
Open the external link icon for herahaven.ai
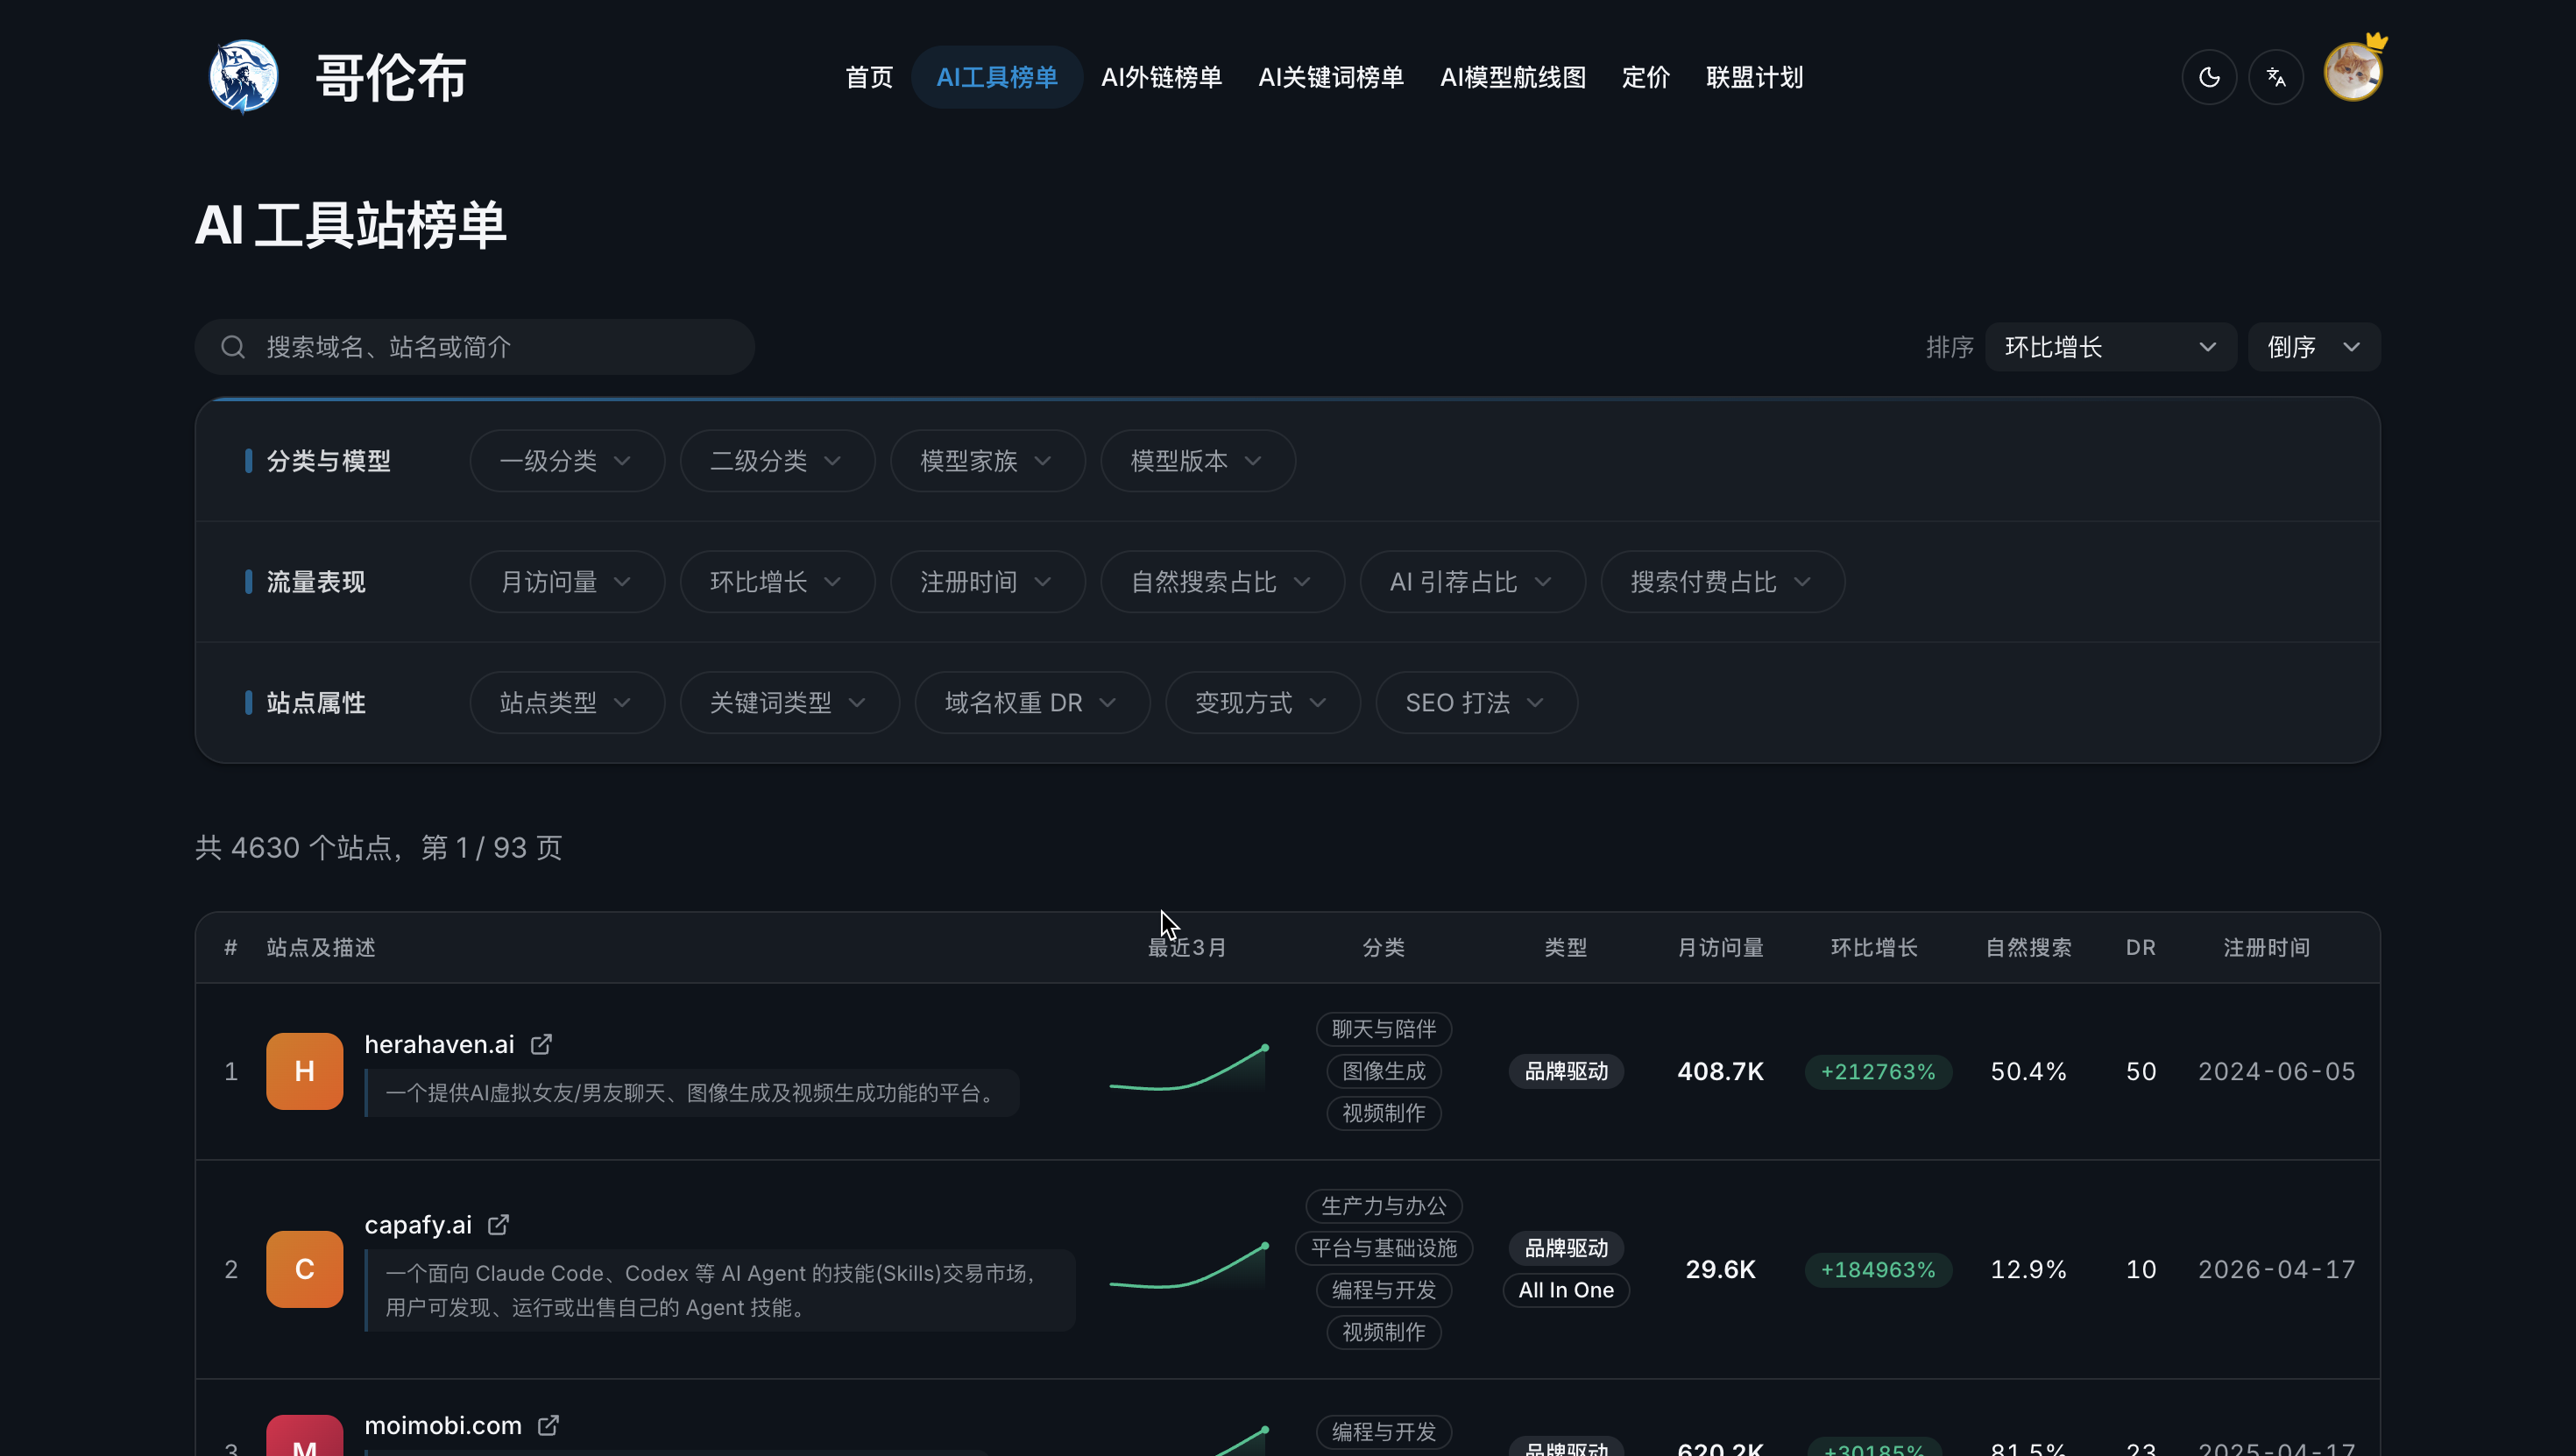pyautogui.click(x=541, y=1044)
